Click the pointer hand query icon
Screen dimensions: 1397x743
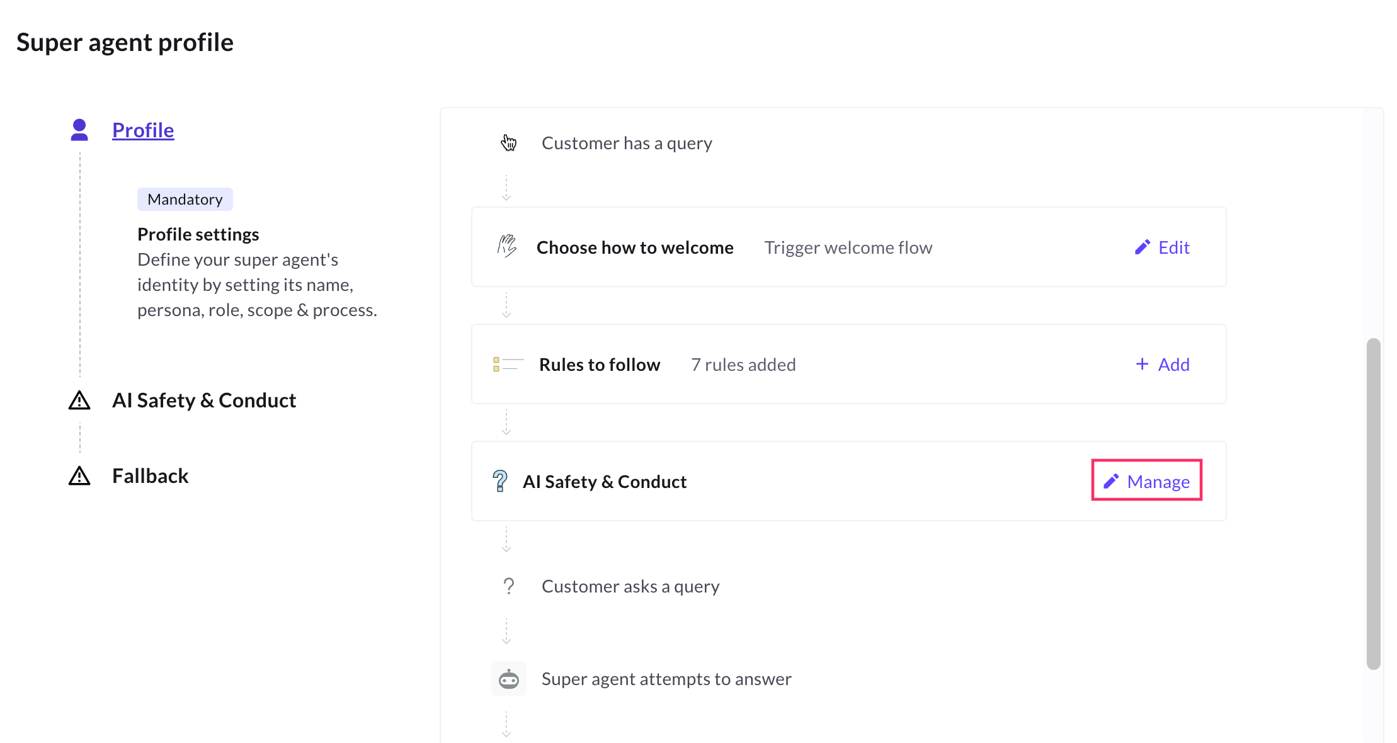[508, 143]
